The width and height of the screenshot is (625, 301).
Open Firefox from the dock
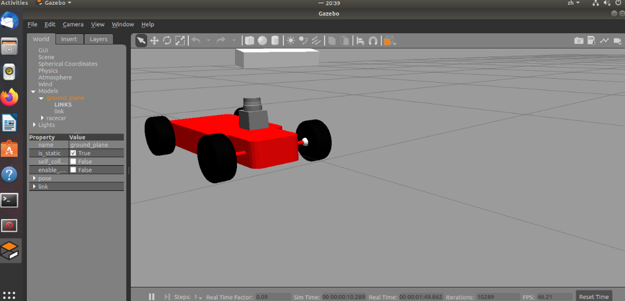(x=9, y=97)
